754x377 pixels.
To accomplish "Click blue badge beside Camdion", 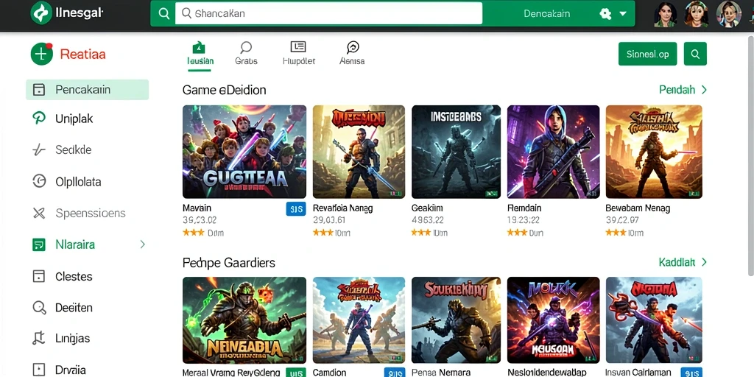I will point(395,373).
